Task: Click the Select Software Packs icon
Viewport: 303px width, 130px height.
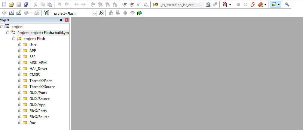Action: pos(132,13)
